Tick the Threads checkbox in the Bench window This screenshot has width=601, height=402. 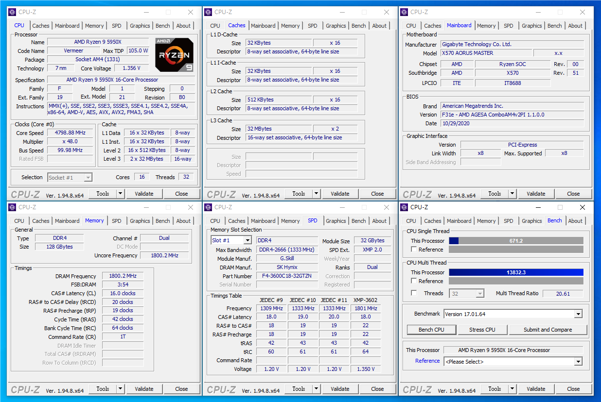(414, 293)
